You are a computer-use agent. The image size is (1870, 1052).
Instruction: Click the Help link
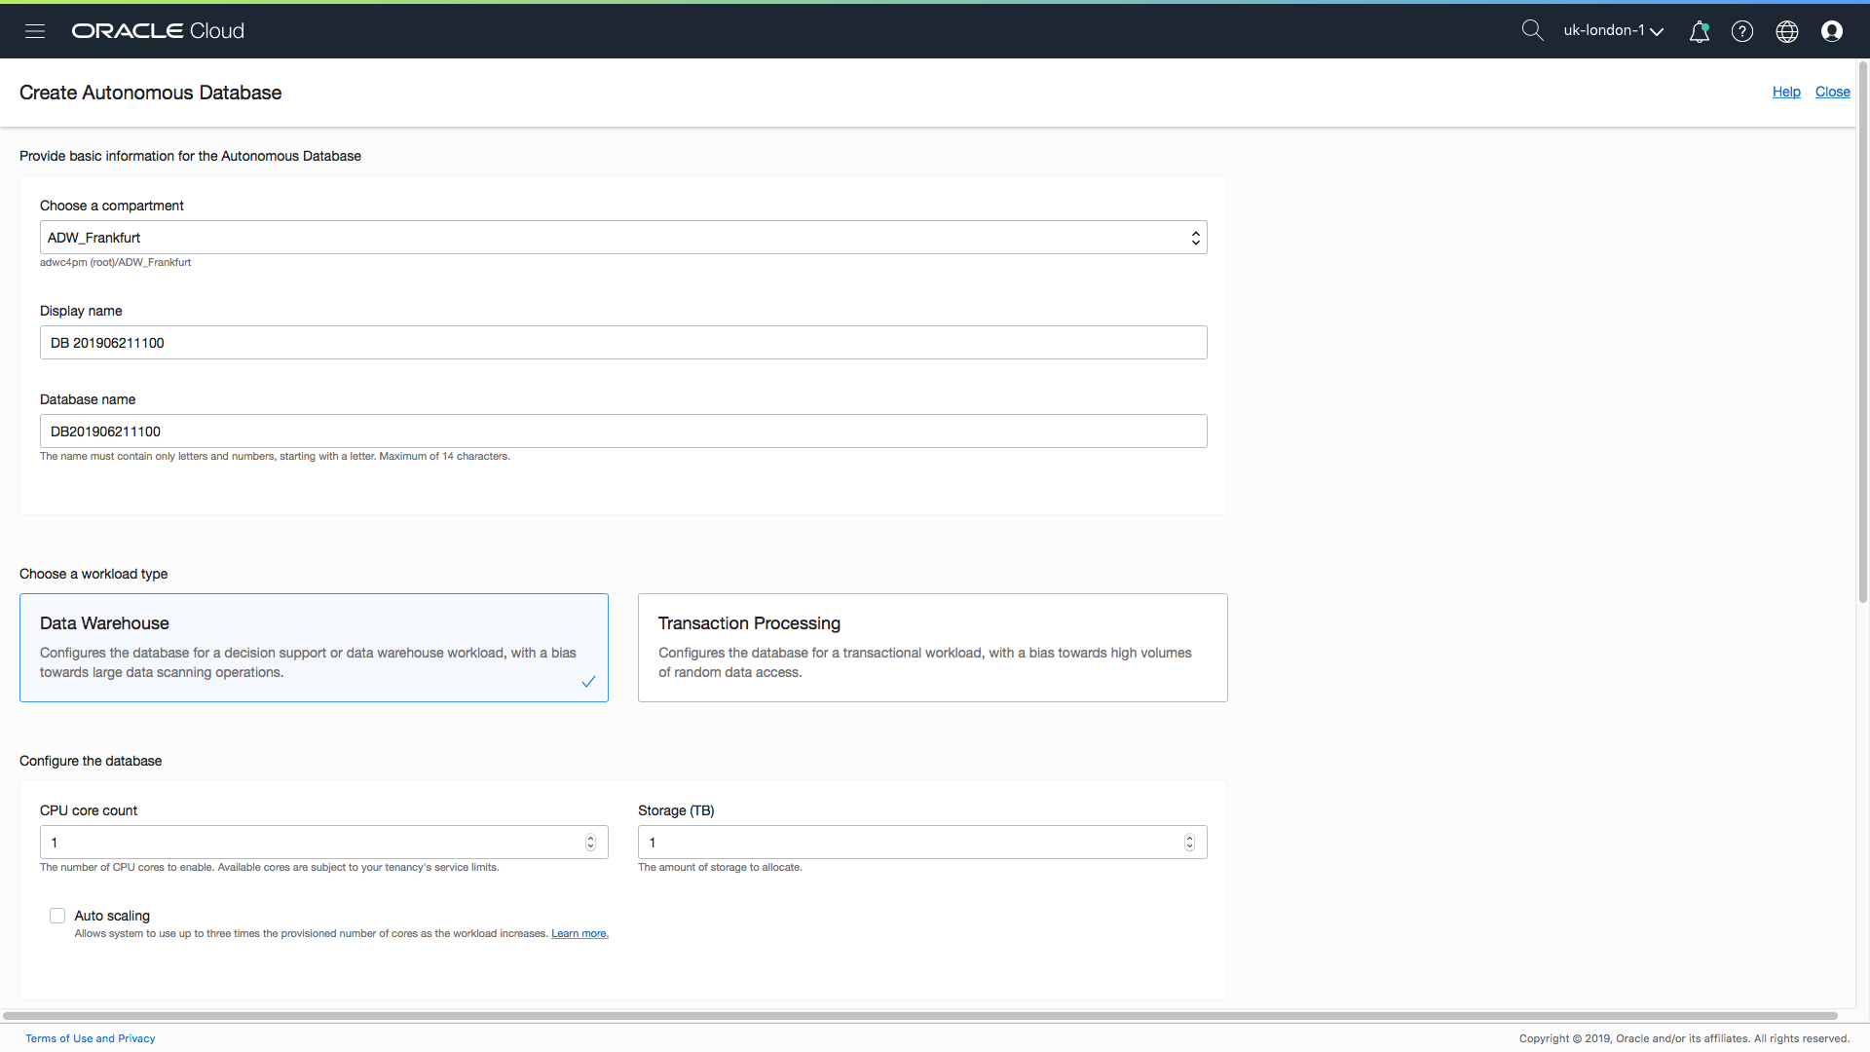tap(1786, 92)
